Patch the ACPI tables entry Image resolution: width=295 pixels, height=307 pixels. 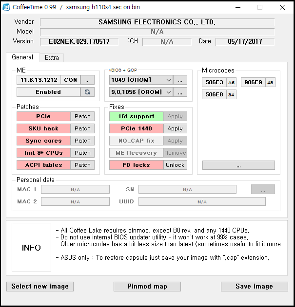click(82, 165)
